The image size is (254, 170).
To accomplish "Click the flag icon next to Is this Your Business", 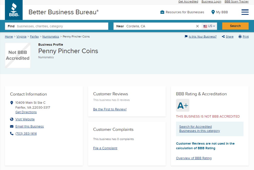I will 186,37.
